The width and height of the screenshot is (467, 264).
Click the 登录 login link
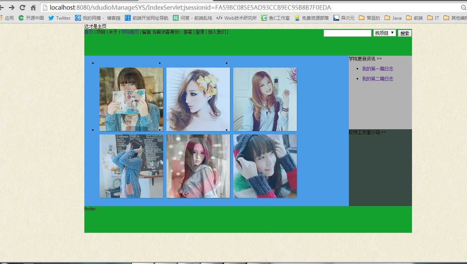pyautogui.click(x=200, y=32)
